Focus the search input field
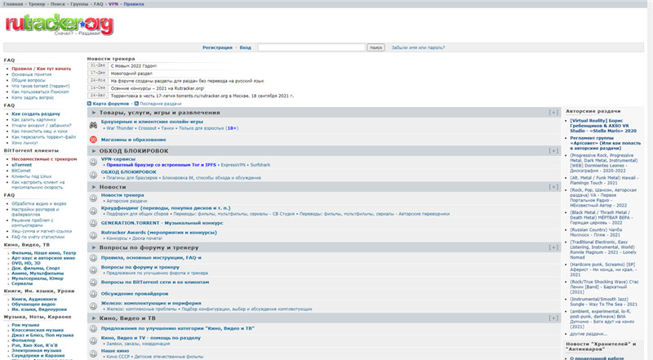 point(311,47)
